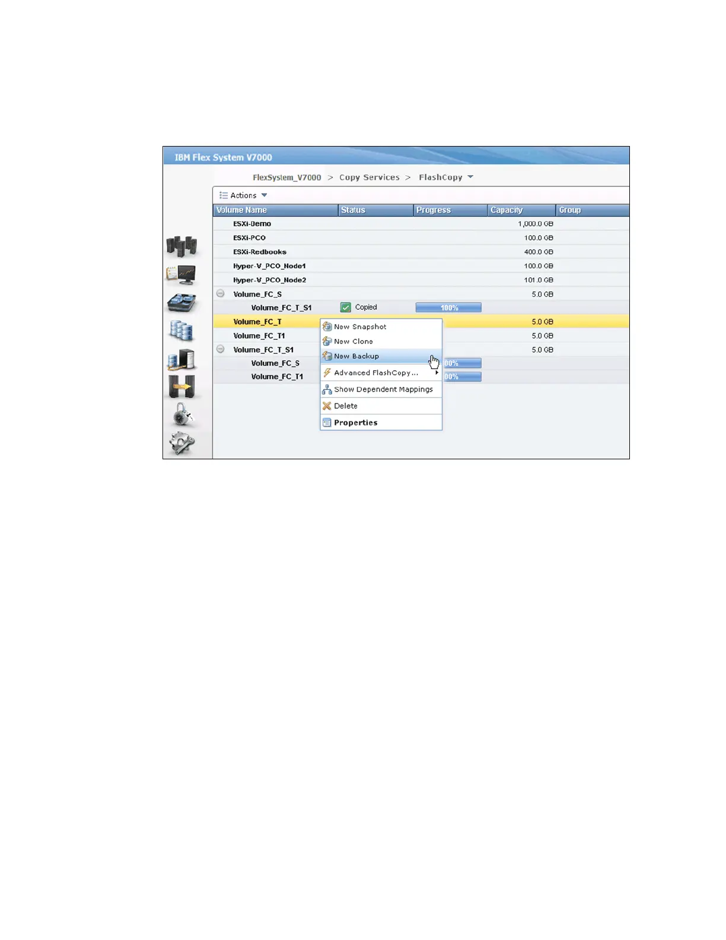726x940 pixels.
Task: Select child mapping Volume_FC_T1 under Volume_FC_T_S1
Action: 421,377
